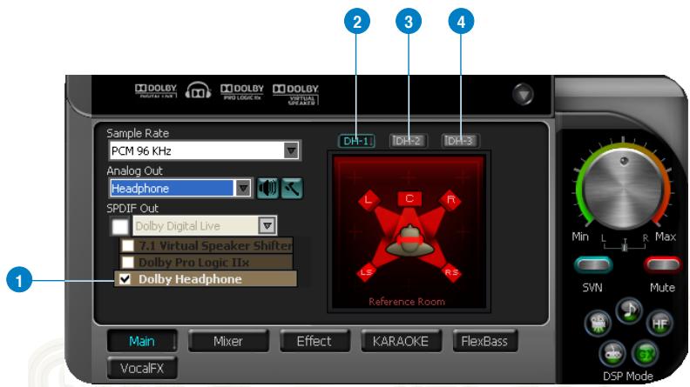This screenshot has height=387, width=690.
Task: Toggle the red Mute button
Action: click(662, 264)
